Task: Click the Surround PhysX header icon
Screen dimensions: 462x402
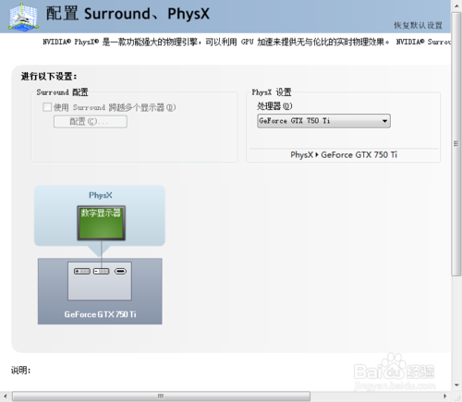Action: (24, 17)
